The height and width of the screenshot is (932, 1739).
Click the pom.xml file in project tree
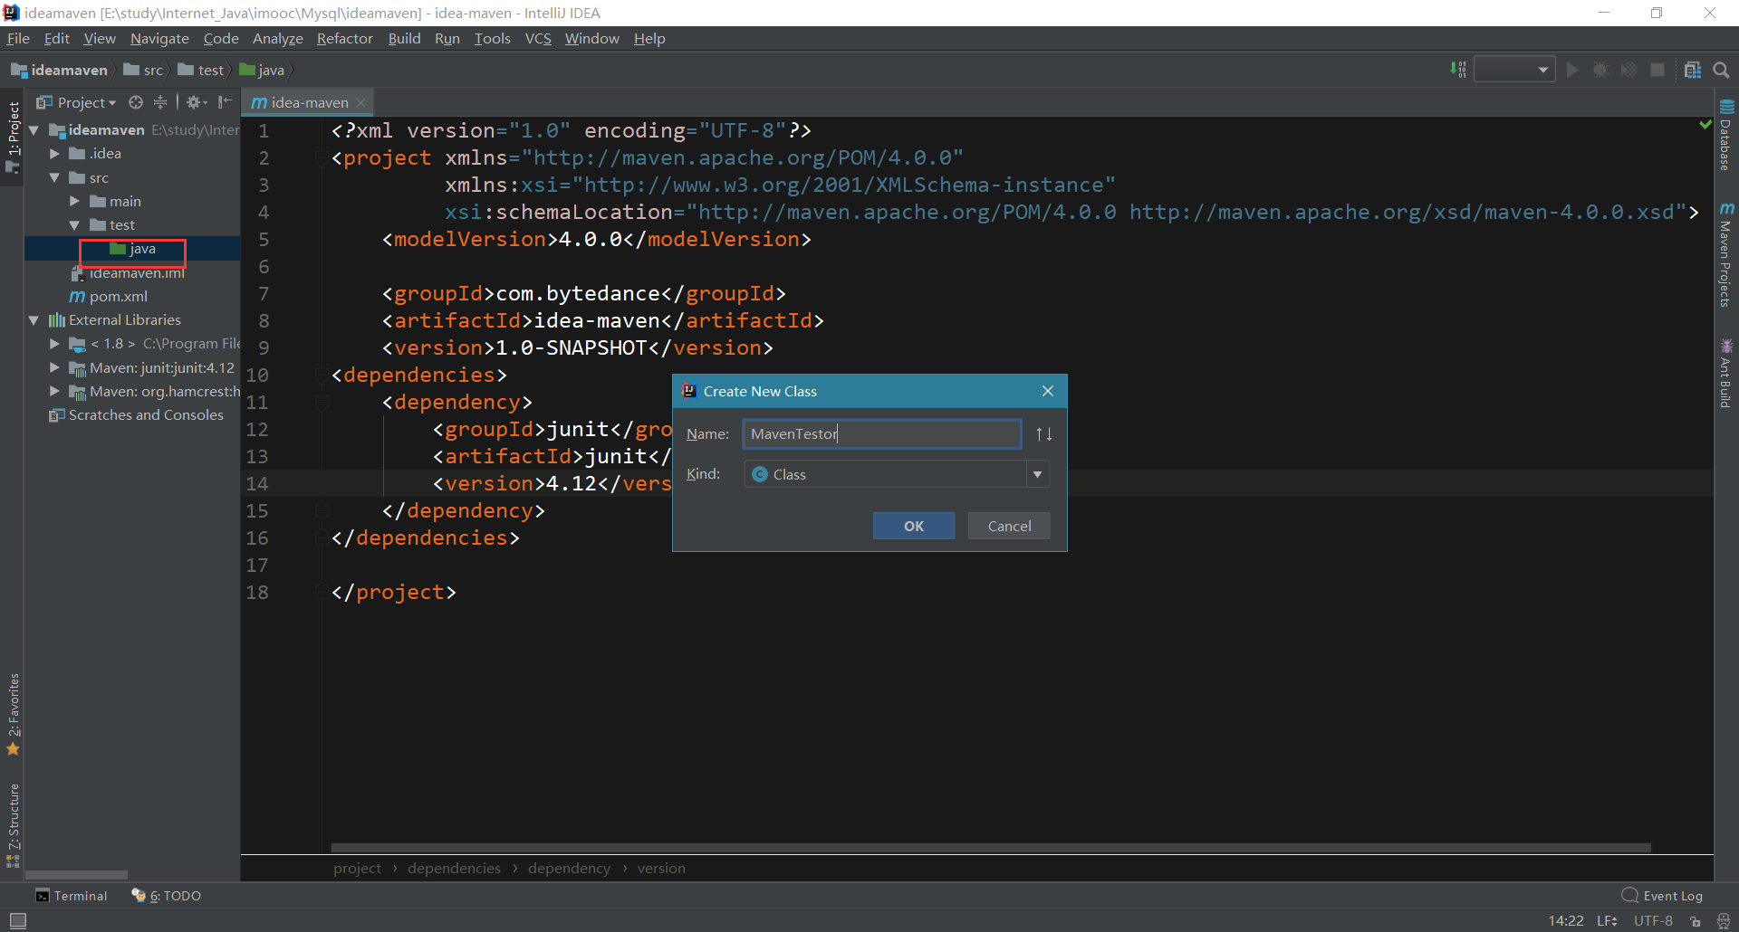(x=109, y=296)
